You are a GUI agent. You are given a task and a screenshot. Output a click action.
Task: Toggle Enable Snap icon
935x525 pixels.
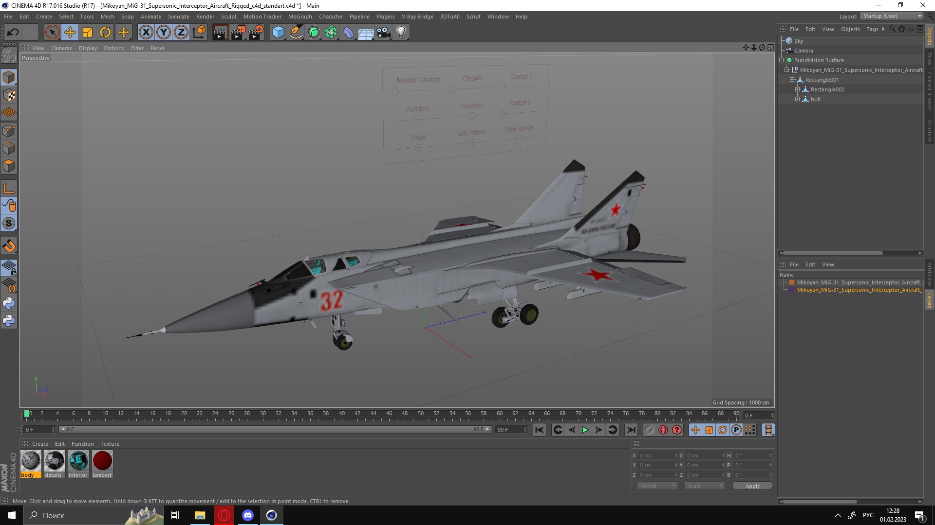click(9, 246)
